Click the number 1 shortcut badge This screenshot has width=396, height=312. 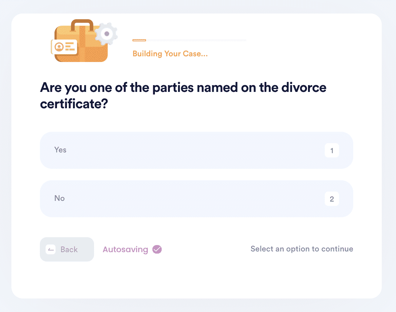332,150
